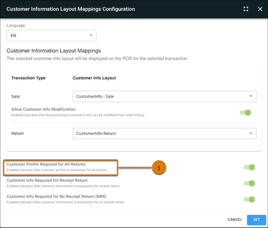Select the Customer Info Layout column header
This screenshot has height=228, width=268.
click(94, 78)
